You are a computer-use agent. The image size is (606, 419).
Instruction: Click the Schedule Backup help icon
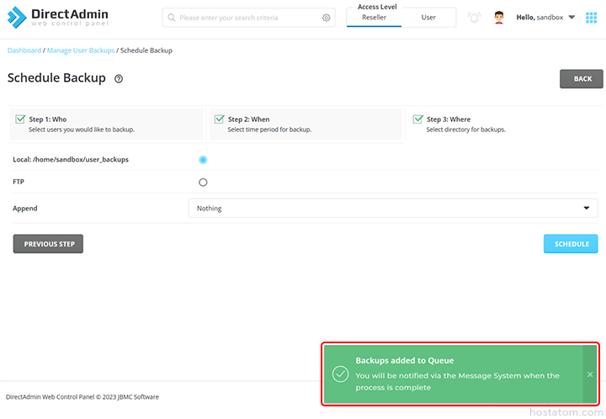pyautogui.click(x=119, y=79)
